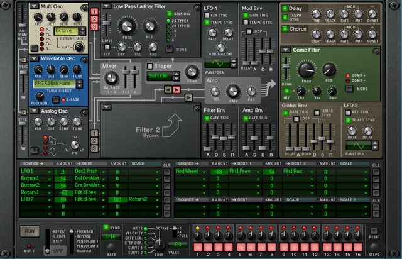Click the red right-arrow filter routing button

point(177,90)
